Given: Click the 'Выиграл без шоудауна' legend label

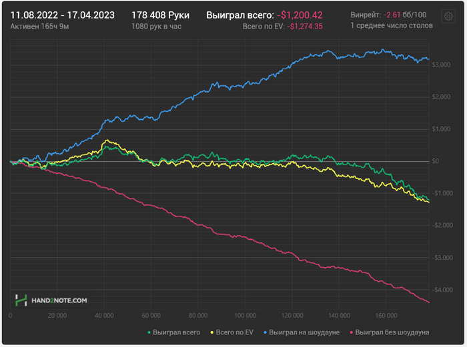Looking at the screenshot, I should pyautogui.click(x=392, y=332).
